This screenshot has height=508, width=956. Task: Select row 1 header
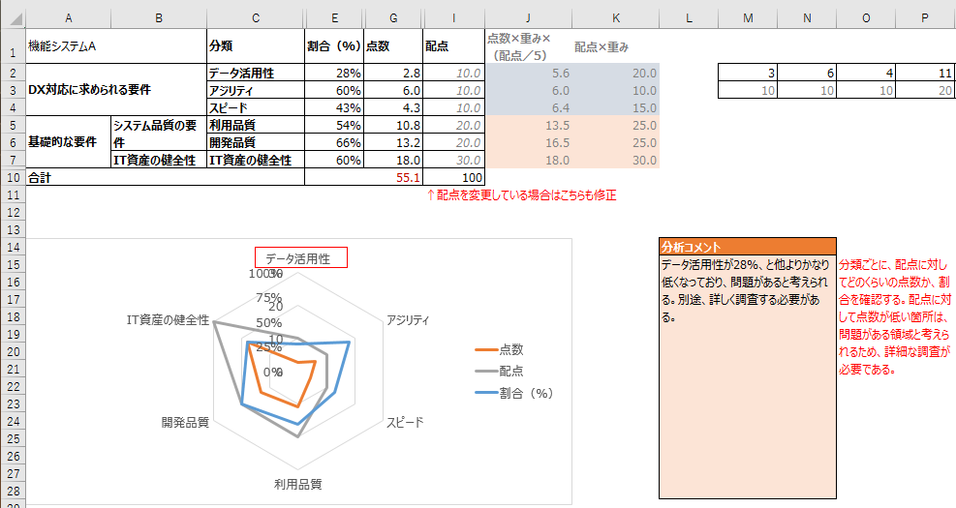point(13,45)
